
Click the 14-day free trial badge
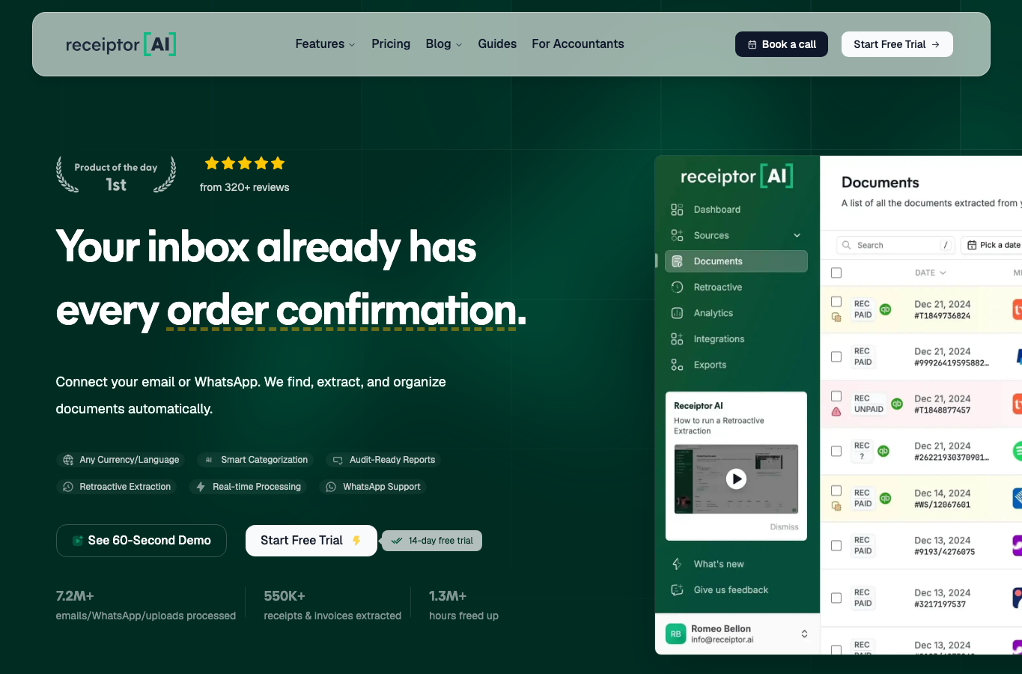[432, 541]
